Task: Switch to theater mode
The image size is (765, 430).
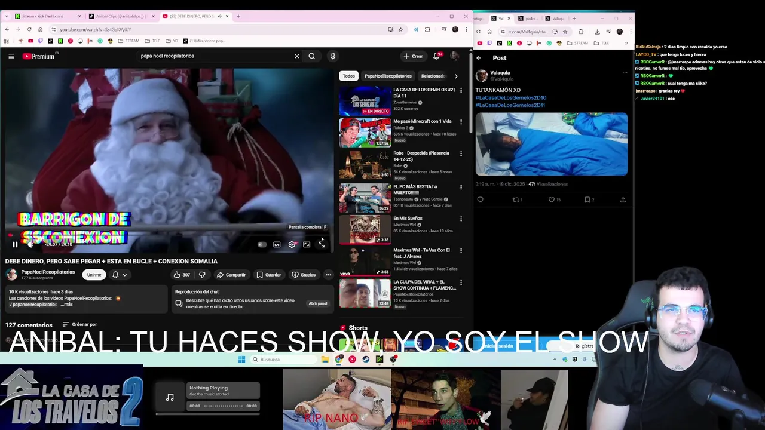Action: click(307, 244)
